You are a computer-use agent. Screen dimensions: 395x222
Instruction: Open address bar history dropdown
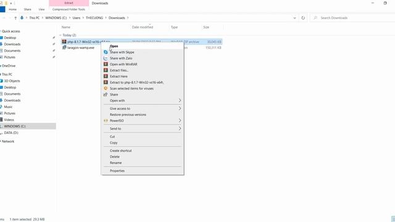pyautogui.click(x=294, y=18)
